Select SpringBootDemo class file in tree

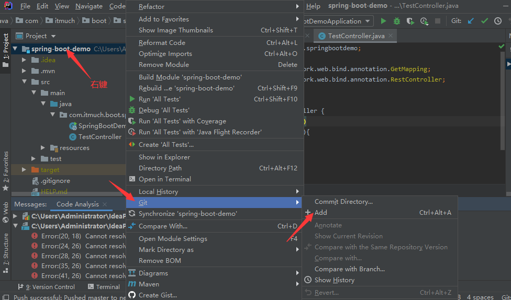[x=98, y=126]
